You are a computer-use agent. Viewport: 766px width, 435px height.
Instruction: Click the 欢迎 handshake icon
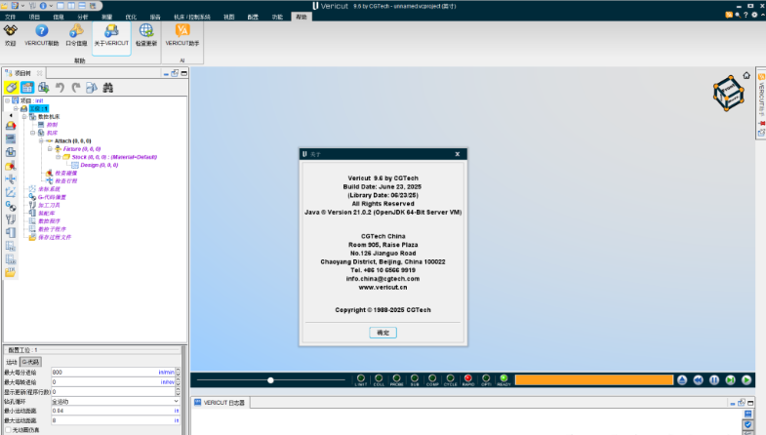(x=11, y=31)
